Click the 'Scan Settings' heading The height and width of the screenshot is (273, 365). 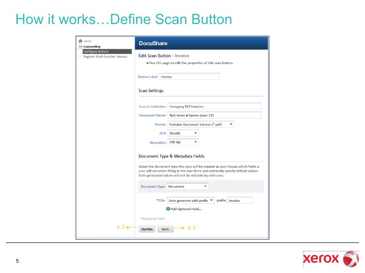tap(151, 91)
